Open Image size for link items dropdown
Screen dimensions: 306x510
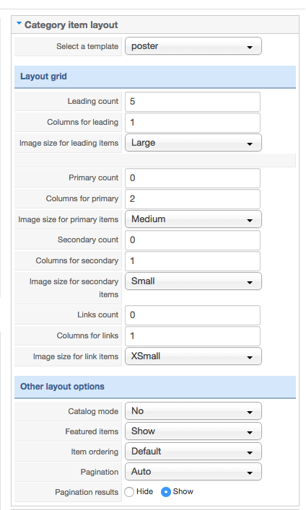(193, 356)
